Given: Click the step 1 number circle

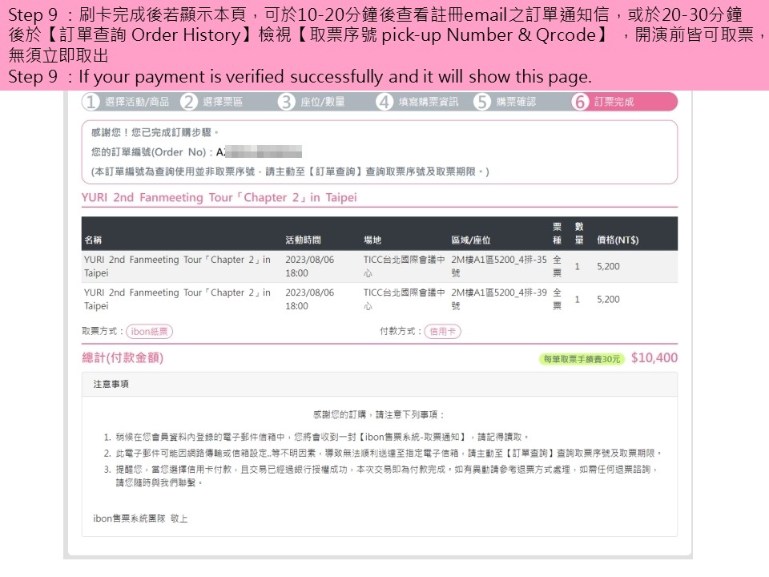Looking at the screenshot, I should point(91,102).
